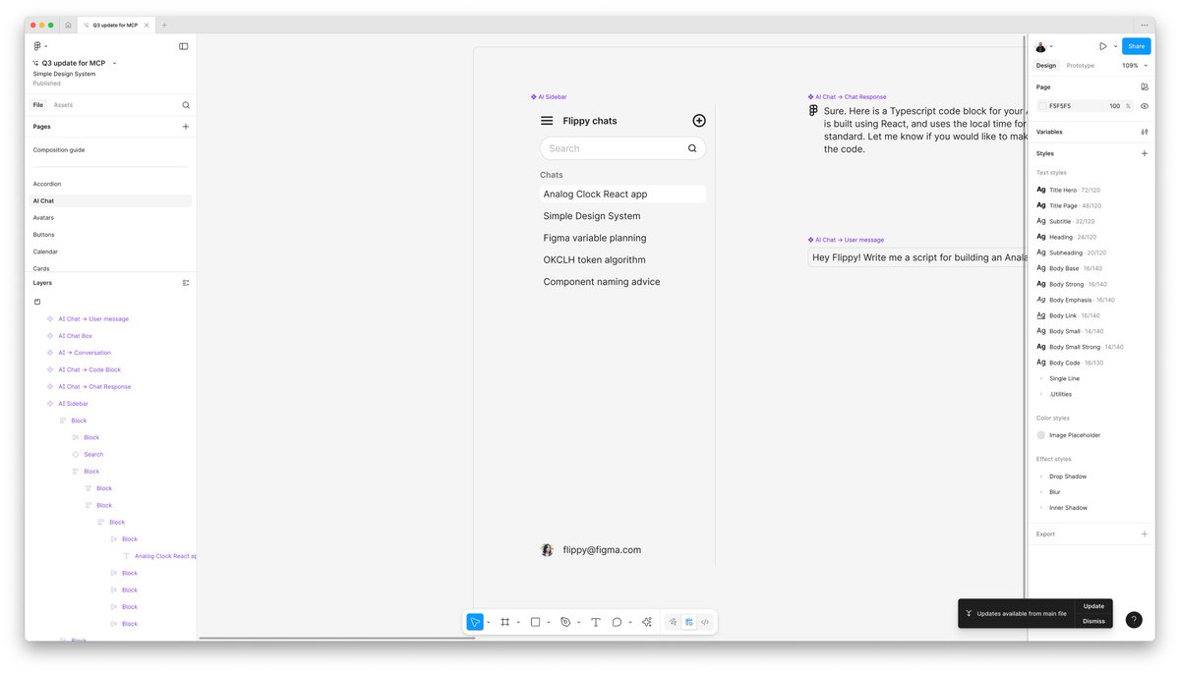The height and width of the screenshot is (674, 1180).
Task: Open the Avatars page
Action: tap(43, 217)
